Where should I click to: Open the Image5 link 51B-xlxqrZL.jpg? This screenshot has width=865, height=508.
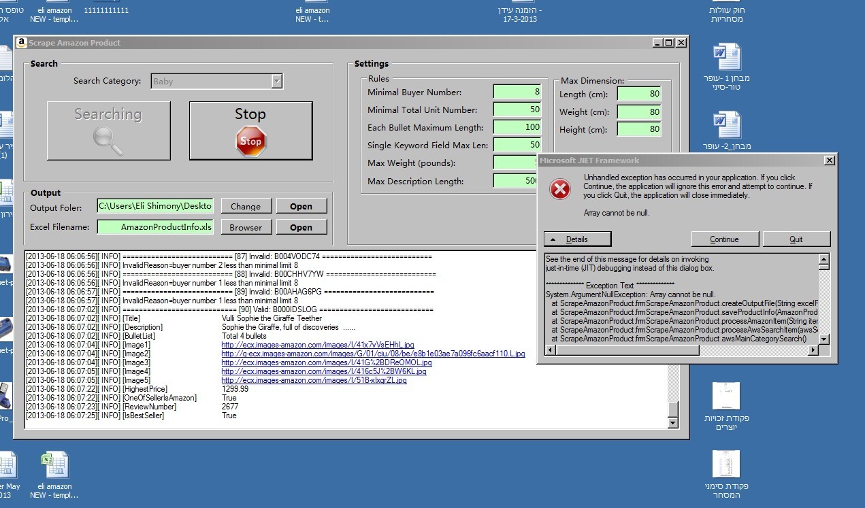(314, 380)
